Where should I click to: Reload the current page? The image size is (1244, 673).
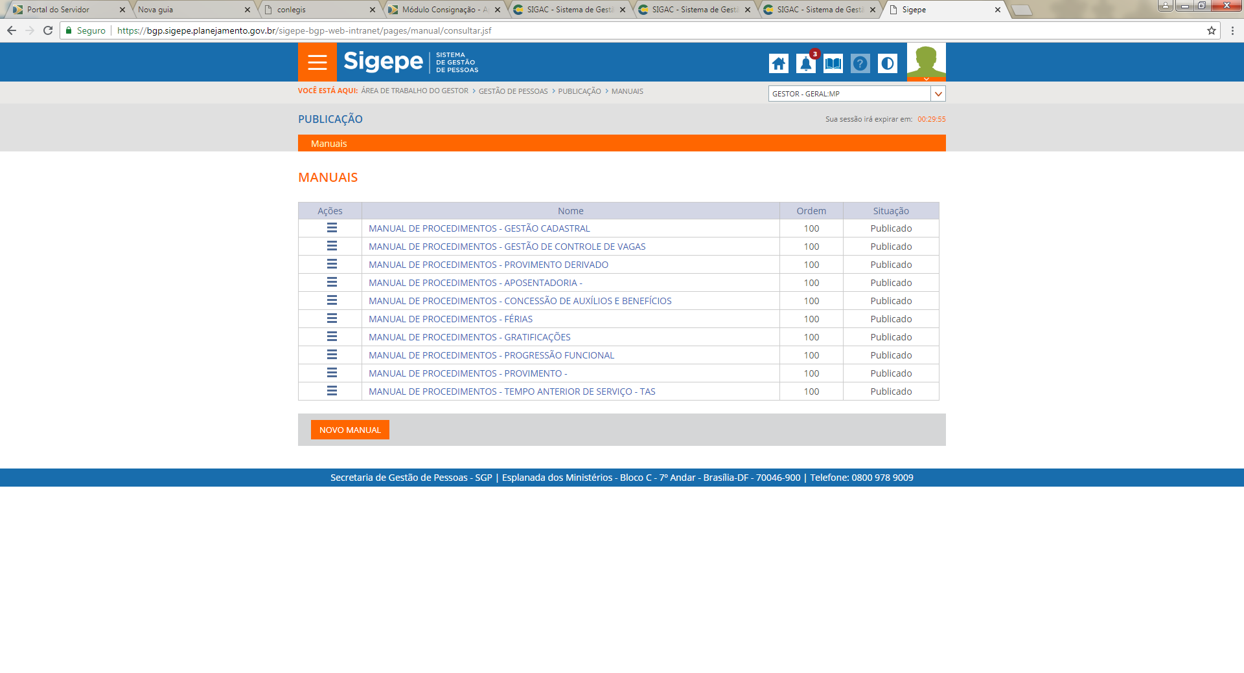[48, 30]
